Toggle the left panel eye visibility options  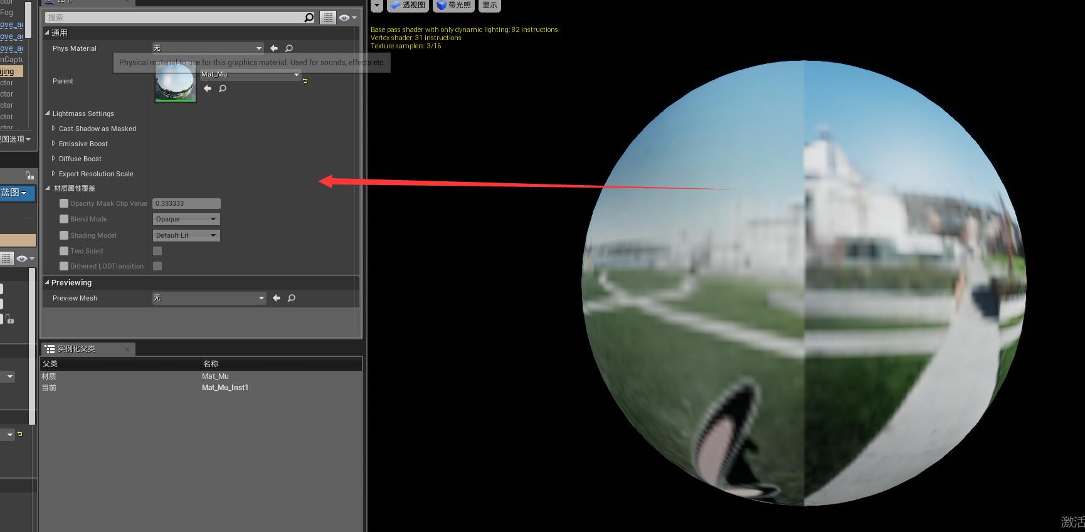25,258
